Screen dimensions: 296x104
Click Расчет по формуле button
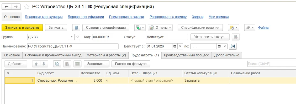click(x=131, y=64)
